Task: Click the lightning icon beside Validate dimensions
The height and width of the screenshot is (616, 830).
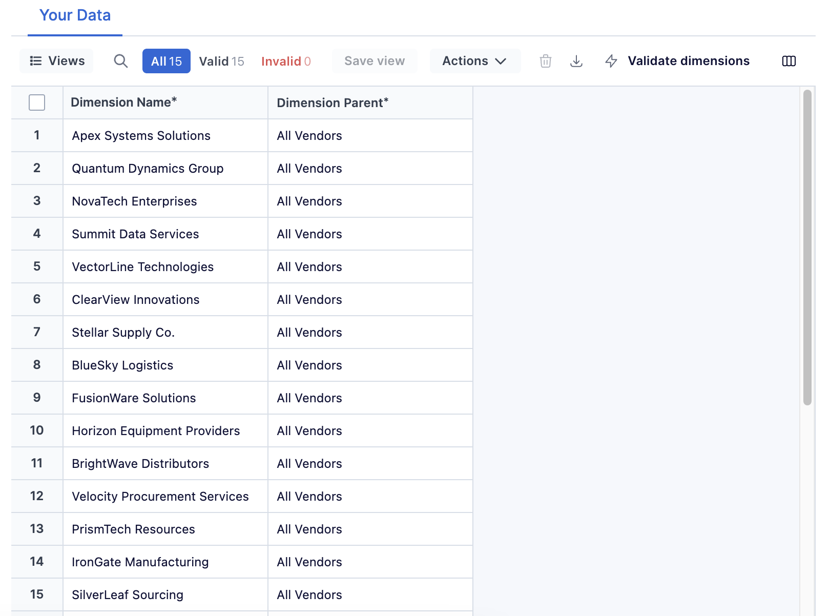Action: pyautogui.click(x=611, y=61)
